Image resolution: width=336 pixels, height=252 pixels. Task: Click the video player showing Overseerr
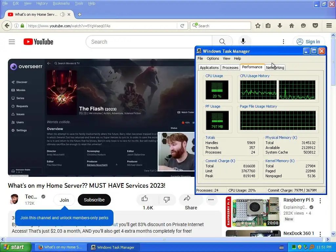click(101, 117)
